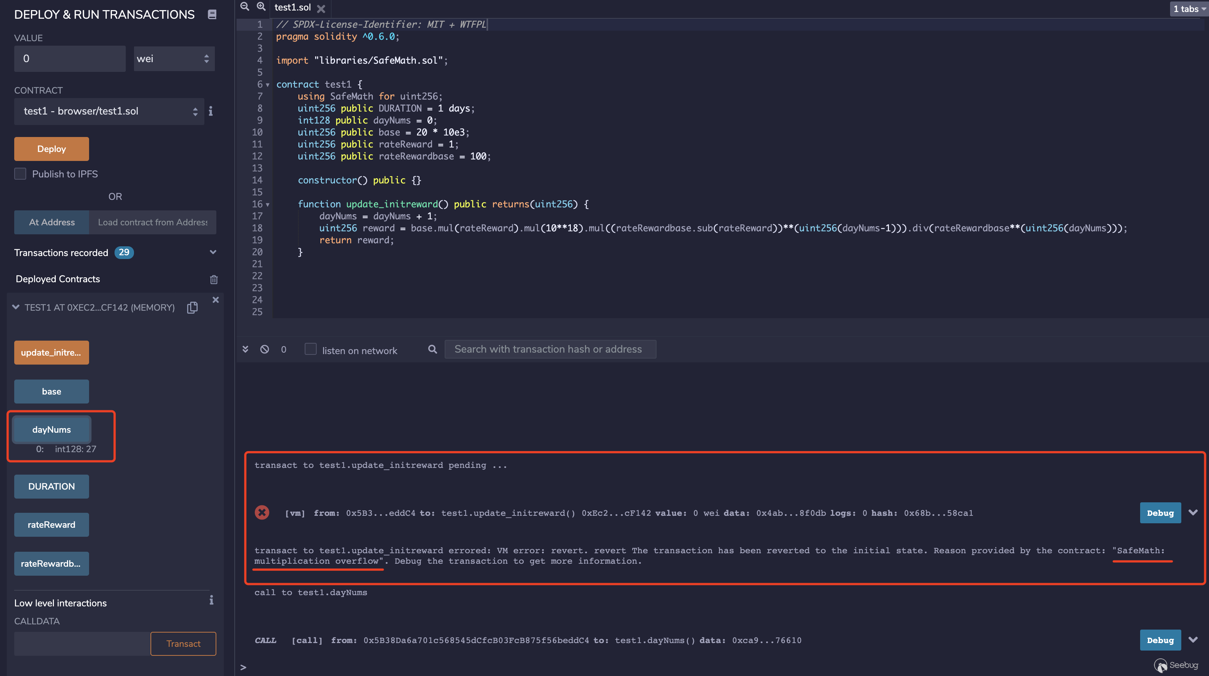Call the update_initre... function button
The height and width of the screenshot is (676, 1209).
point(51,353)
